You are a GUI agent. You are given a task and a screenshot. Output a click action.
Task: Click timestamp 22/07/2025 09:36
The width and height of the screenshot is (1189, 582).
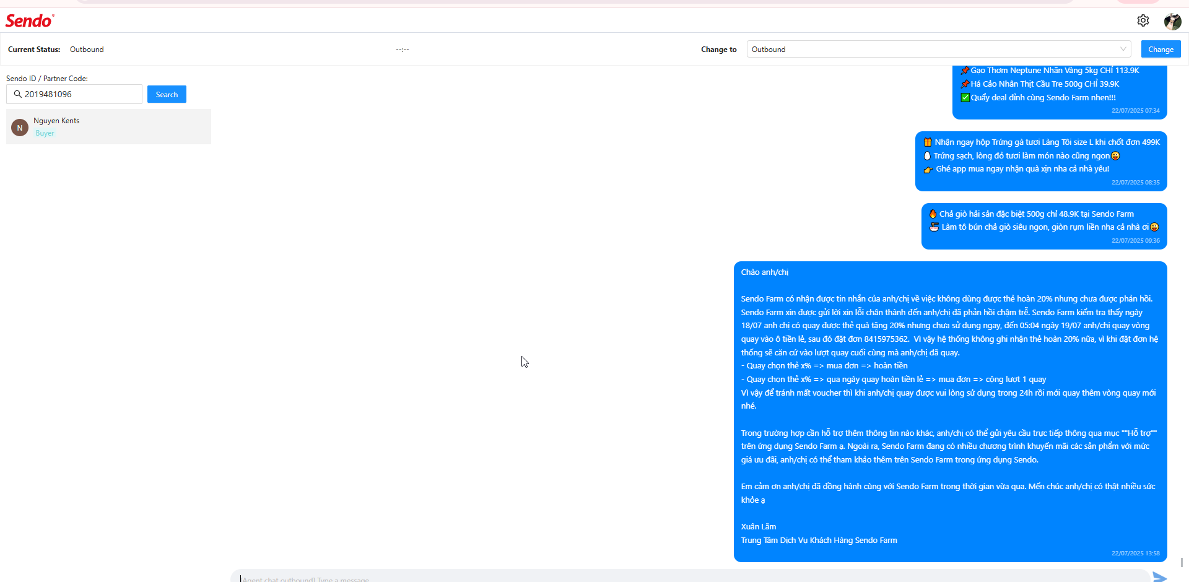tap(1135, 241)
